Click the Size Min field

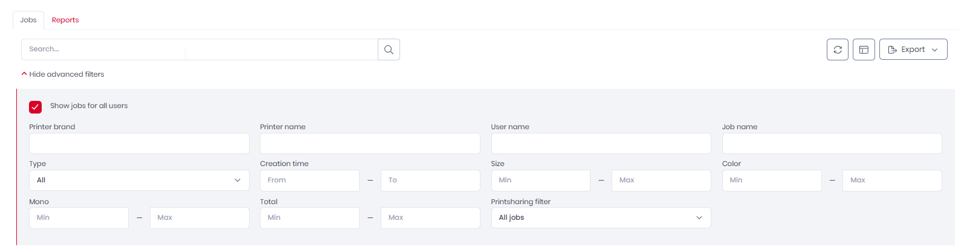(x=540, y=181)
